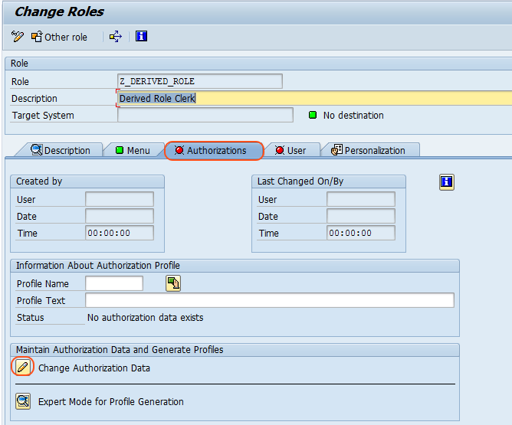Click the Created by Time field

click(120, 233)
